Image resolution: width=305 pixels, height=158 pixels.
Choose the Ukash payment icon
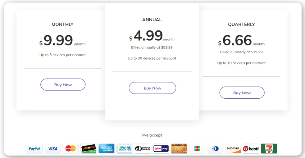point(251,149)
